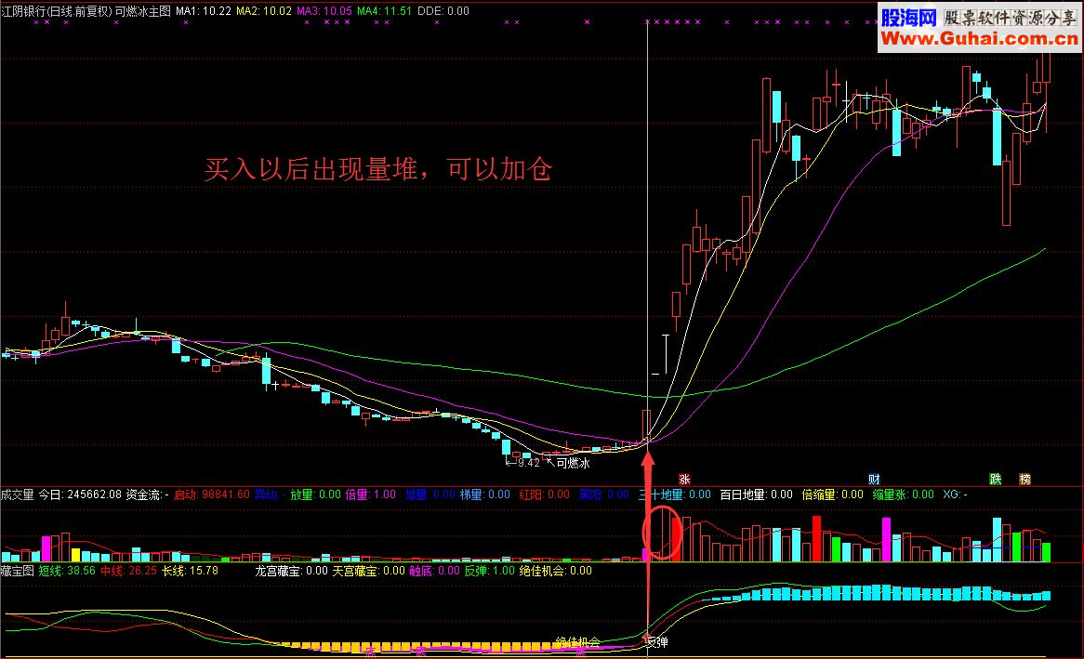Click the 今日: 245662.08 volume value

(80, 494)
